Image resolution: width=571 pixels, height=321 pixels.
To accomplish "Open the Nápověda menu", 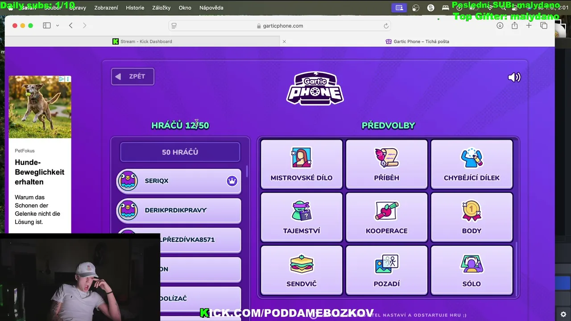I will click(x=211, y=8).
